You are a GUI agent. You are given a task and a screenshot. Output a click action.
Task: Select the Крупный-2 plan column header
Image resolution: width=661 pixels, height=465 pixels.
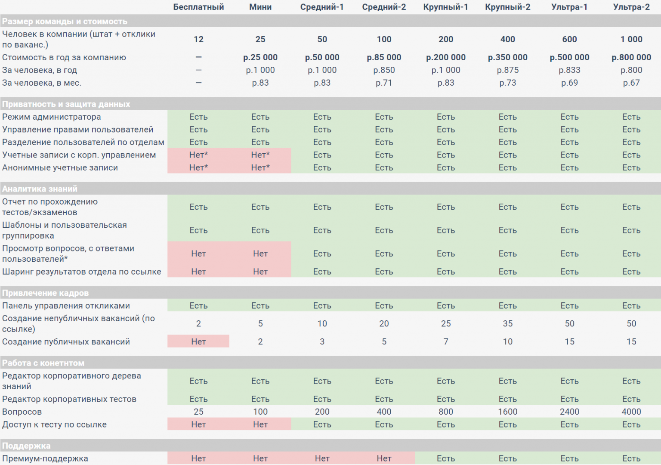click(x=507, y=7)
